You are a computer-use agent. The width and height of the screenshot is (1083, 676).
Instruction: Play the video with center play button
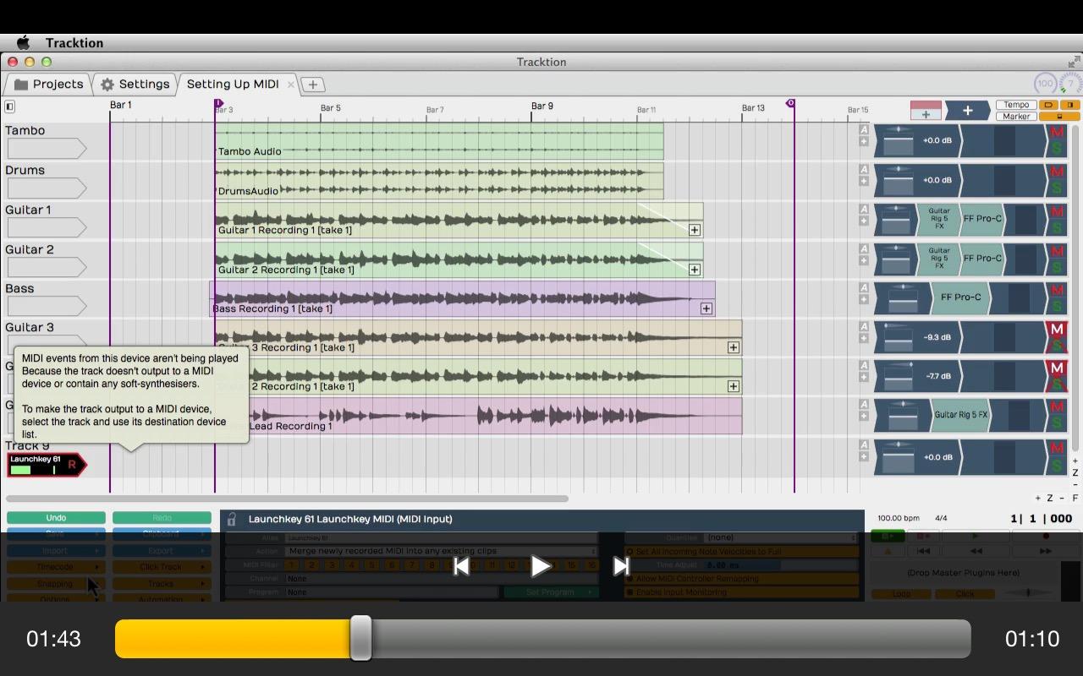click(541, 566)
